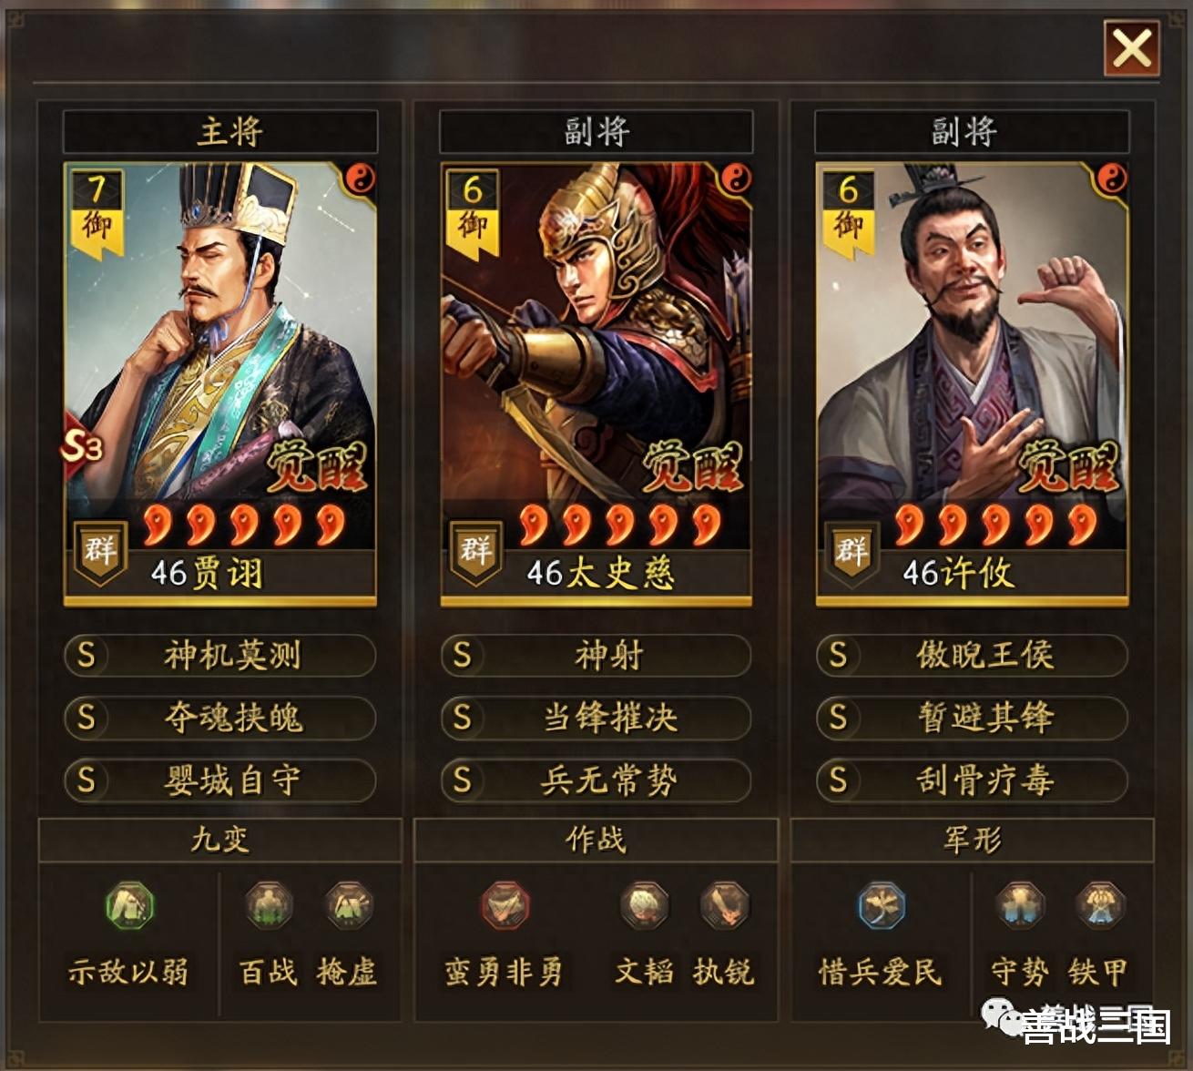1193x1071 pixels.
Task: Select the 守势 tactic icon
Action: [1019, 905]
